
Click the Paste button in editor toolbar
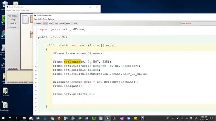pos(62,23)
